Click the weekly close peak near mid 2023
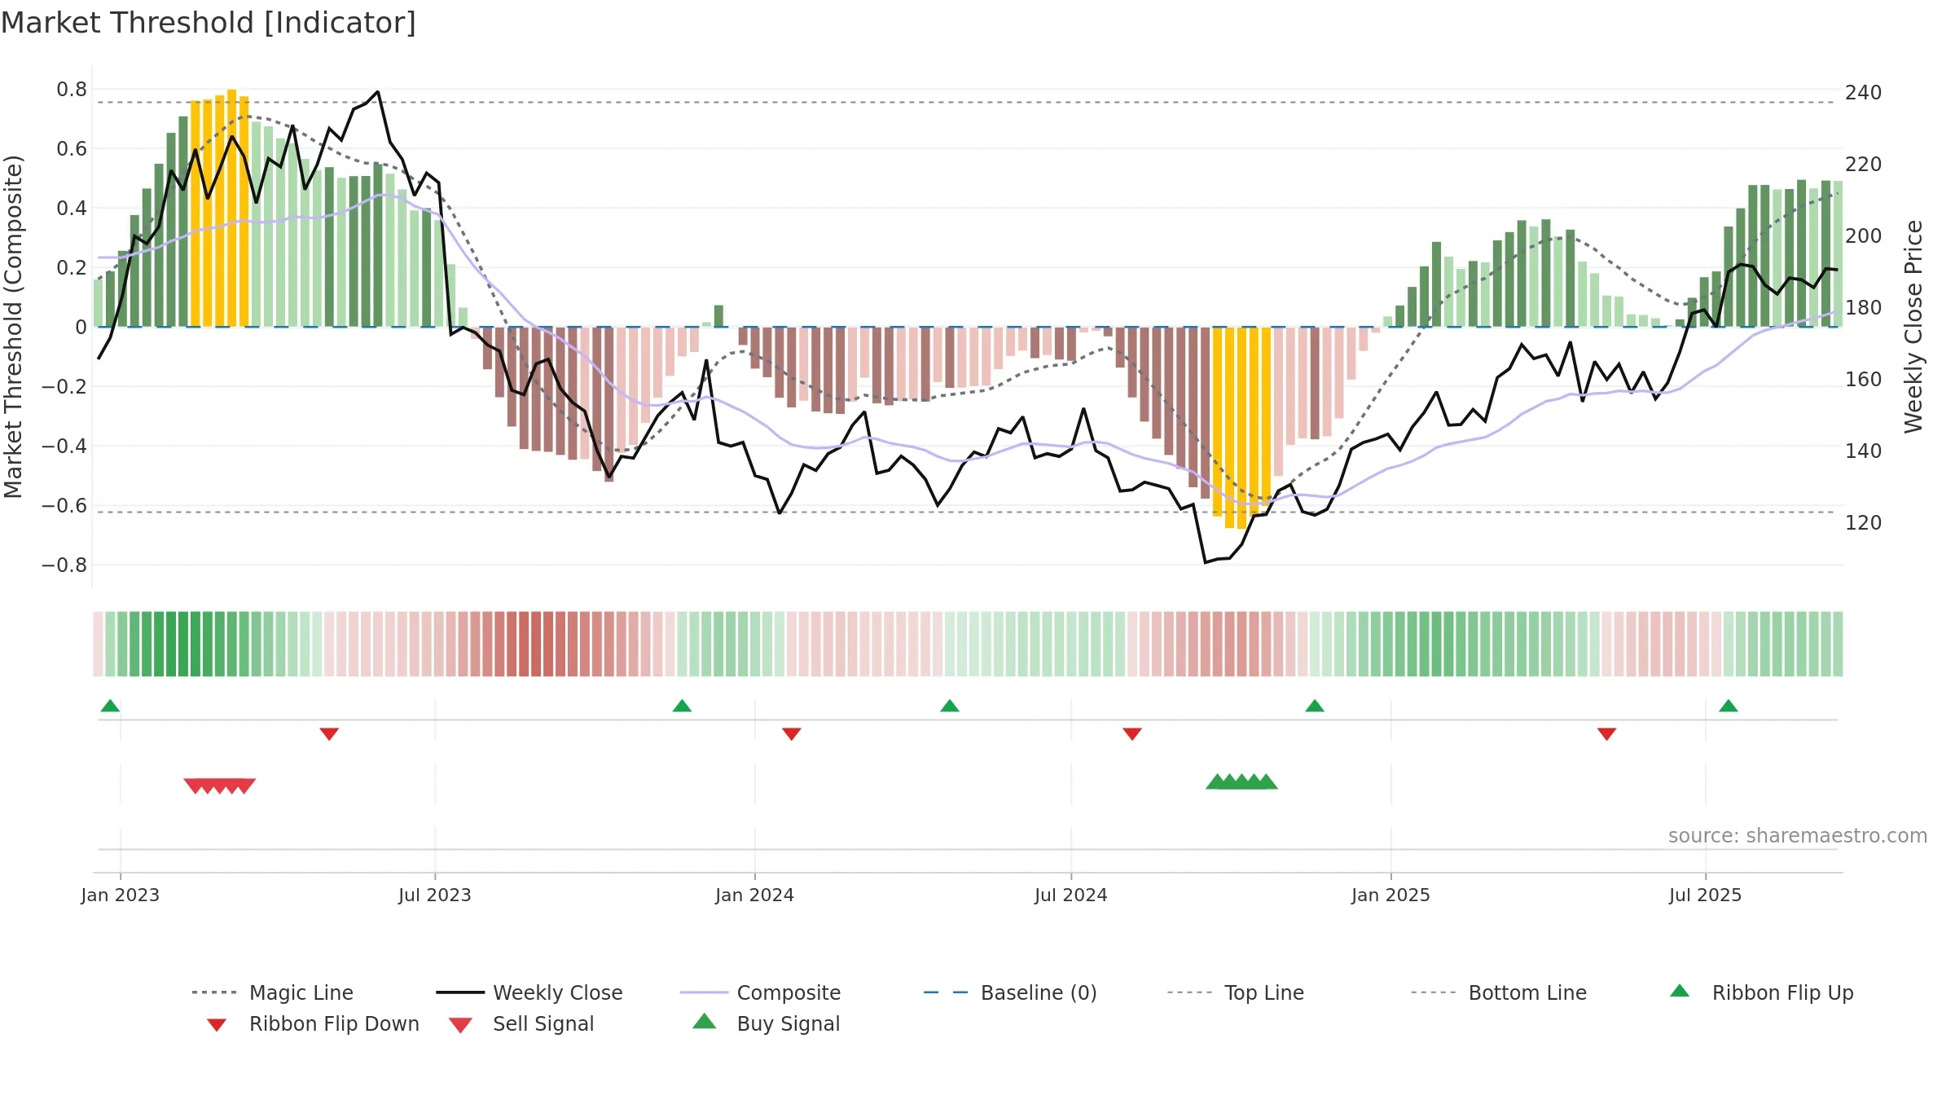 (377, 92)
